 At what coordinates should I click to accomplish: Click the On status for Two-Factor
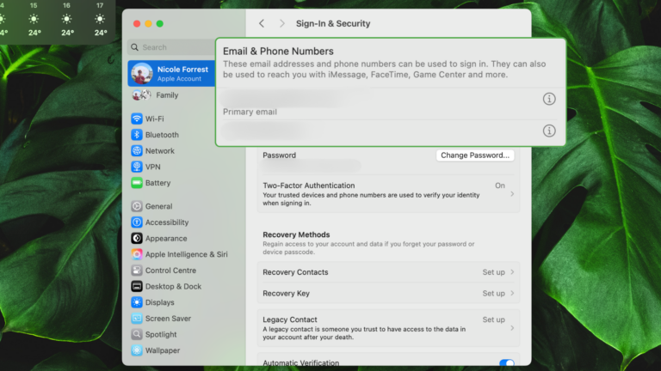click(x=500, y=185)
